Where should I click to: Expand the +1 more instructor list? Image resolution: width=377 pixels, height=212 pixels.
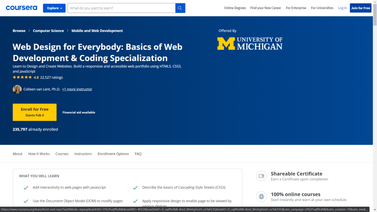[77, 89]
